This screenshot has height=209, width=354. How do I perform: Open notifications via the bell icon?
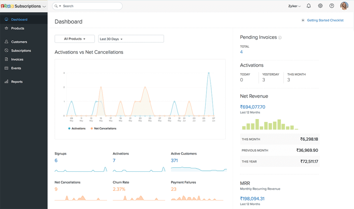[308, 6]
